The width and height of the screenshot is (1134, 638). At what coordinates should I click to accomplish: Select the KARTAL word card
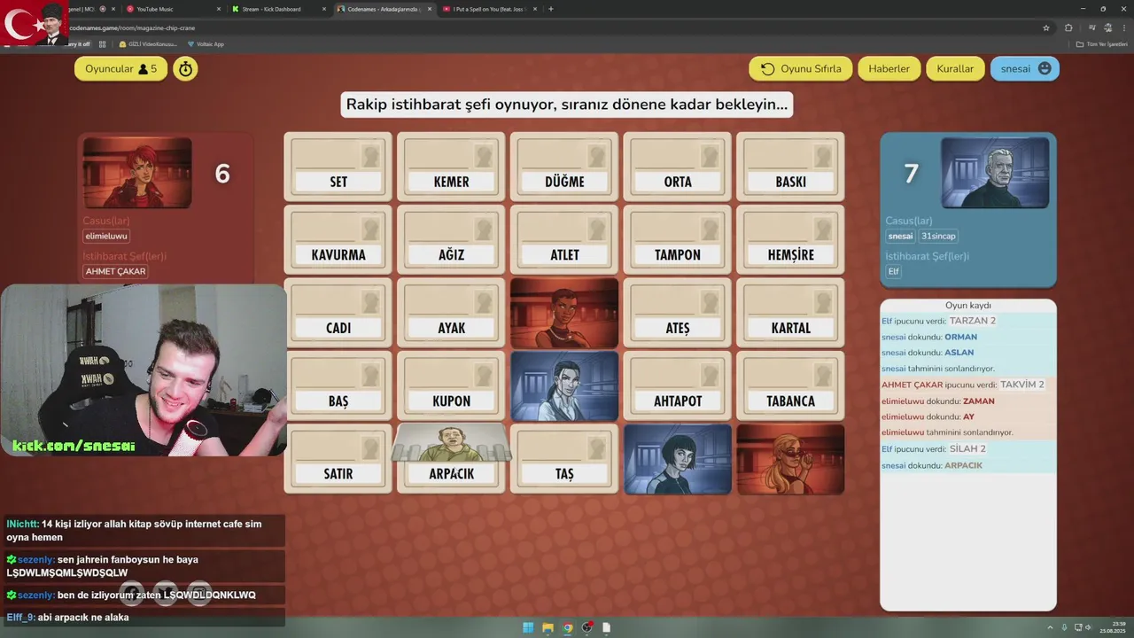790,313
